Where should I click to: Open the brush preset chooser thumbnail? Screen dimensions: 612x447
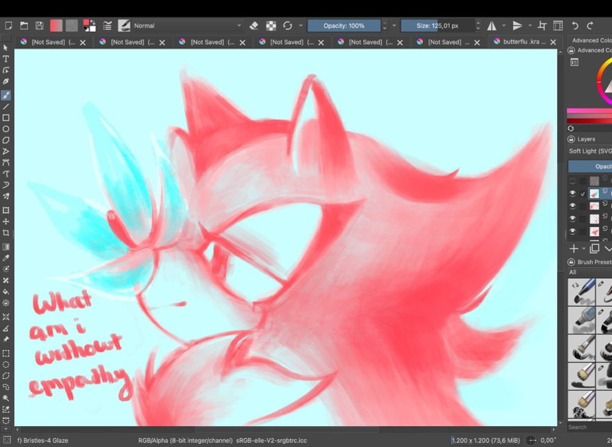coord(124,26)
